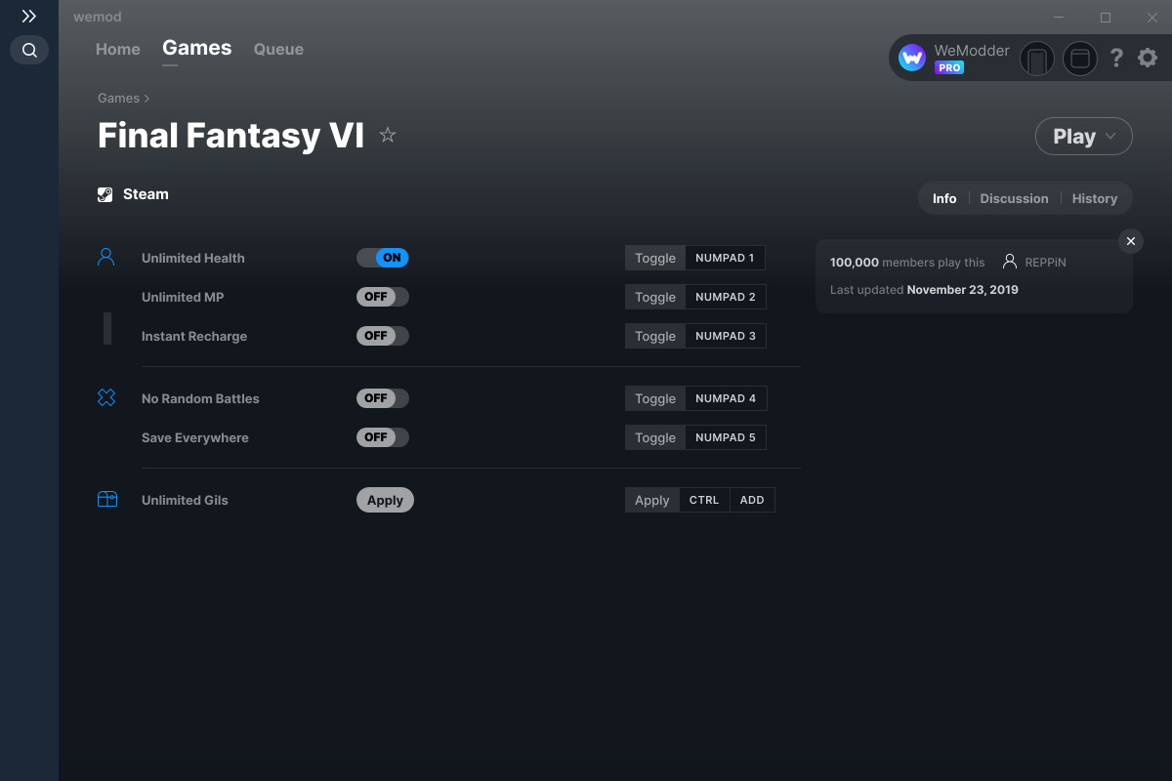The width and height of the screenshot is (1172, 781).
Task: Open the History tab
Action: 1095,198
